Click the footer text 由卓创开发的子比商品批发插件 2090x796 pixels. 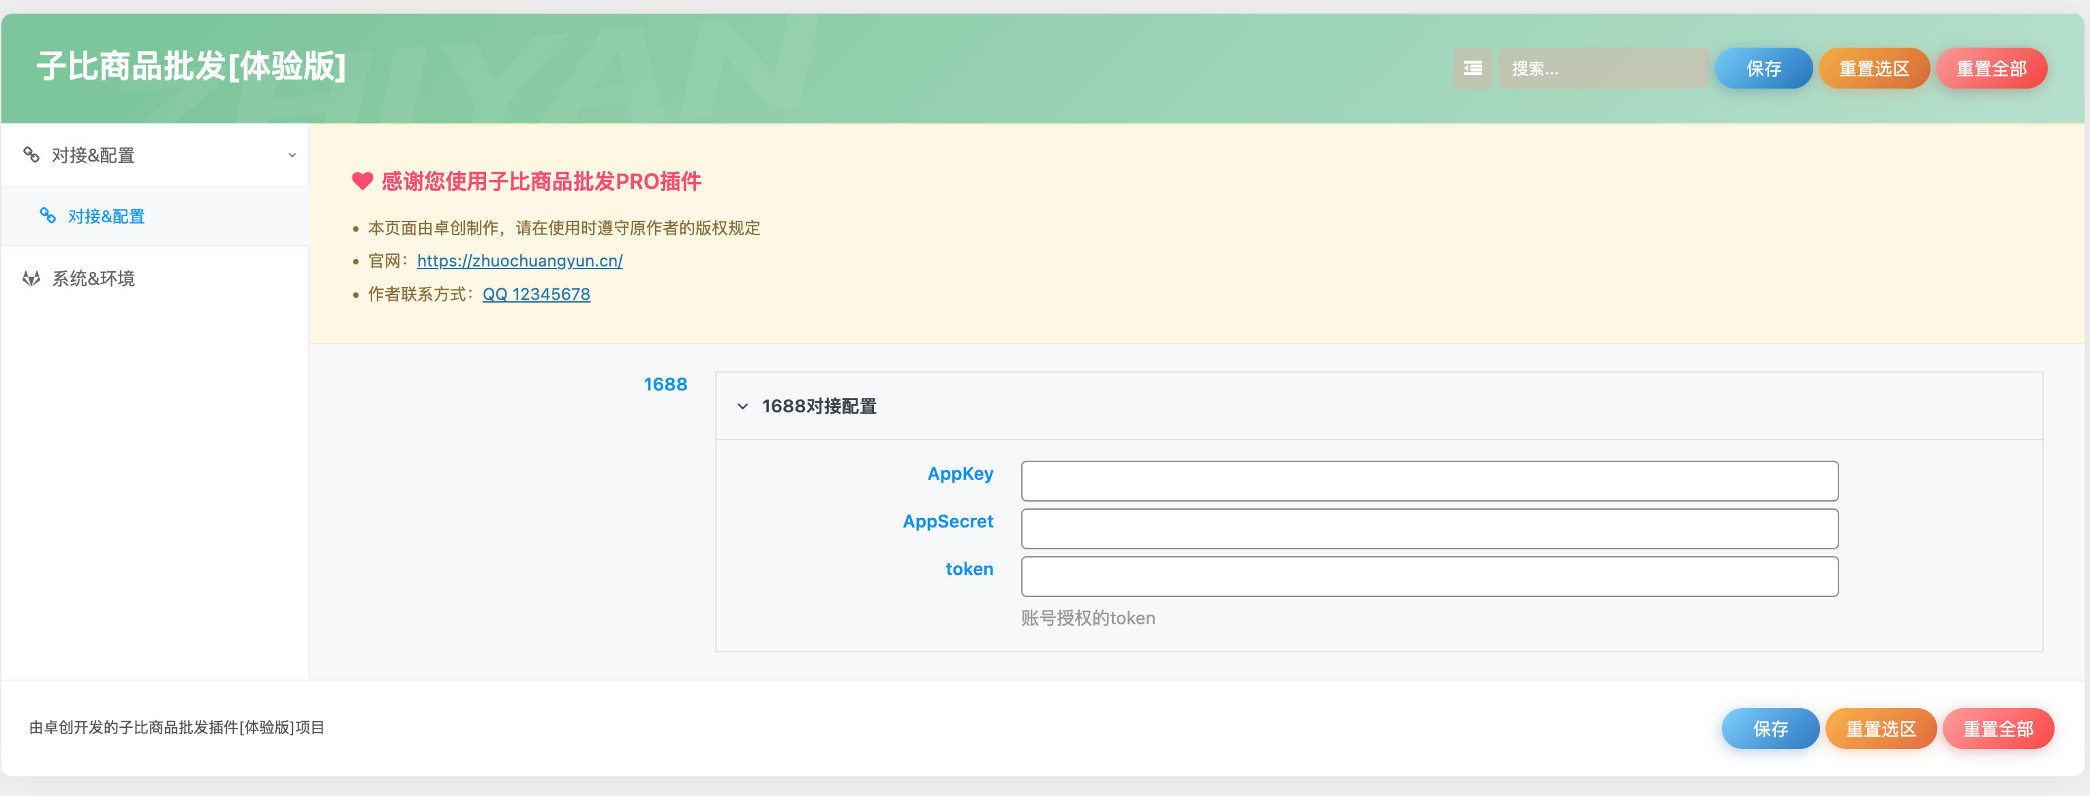tap(176, 727)
